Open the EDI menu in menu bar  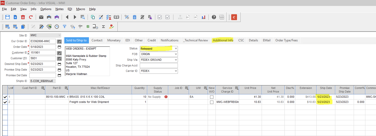(x=70, y=9)
